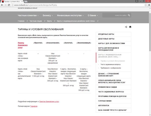Open Карты с индивидуальным дизайном breadcrumb
This screenshot has height=116, width=151.
[x=76, y=21]
